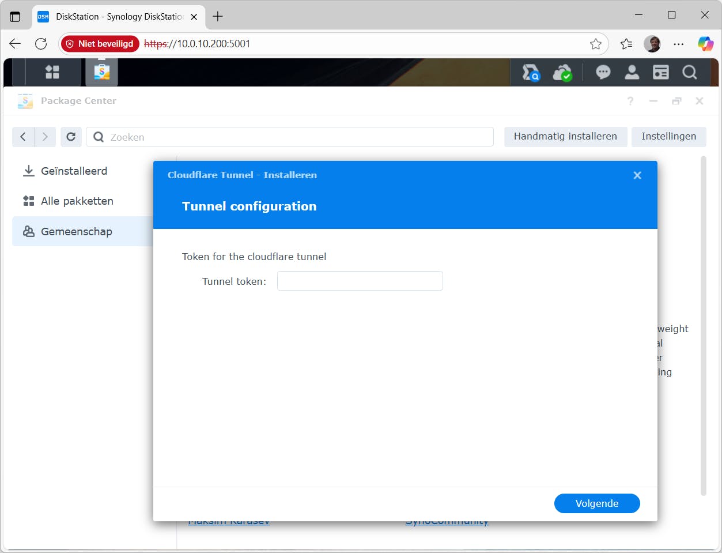Click the Tunnel token input field
This screenshot has width=722, height=553.
(360, 281)
